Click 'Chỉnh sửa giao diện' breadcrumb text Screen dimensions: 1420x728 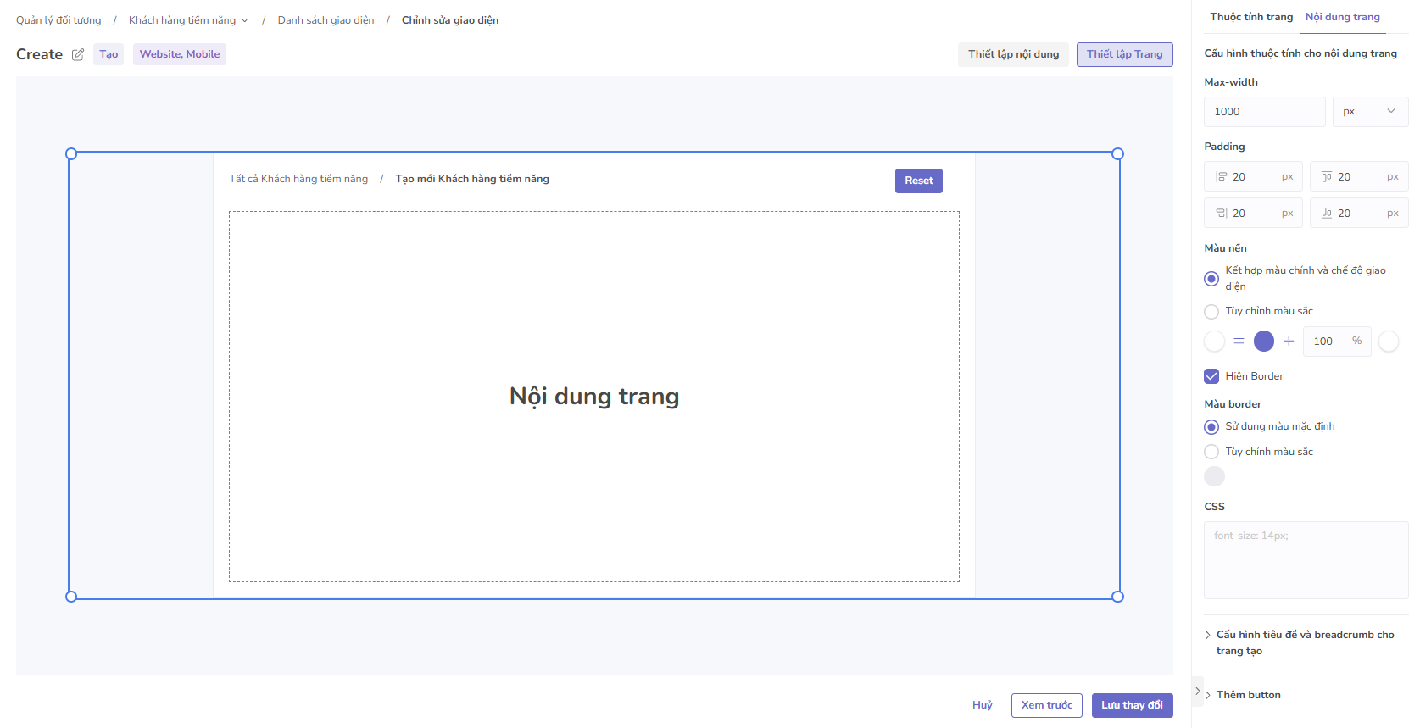click(x=450, y=20)
